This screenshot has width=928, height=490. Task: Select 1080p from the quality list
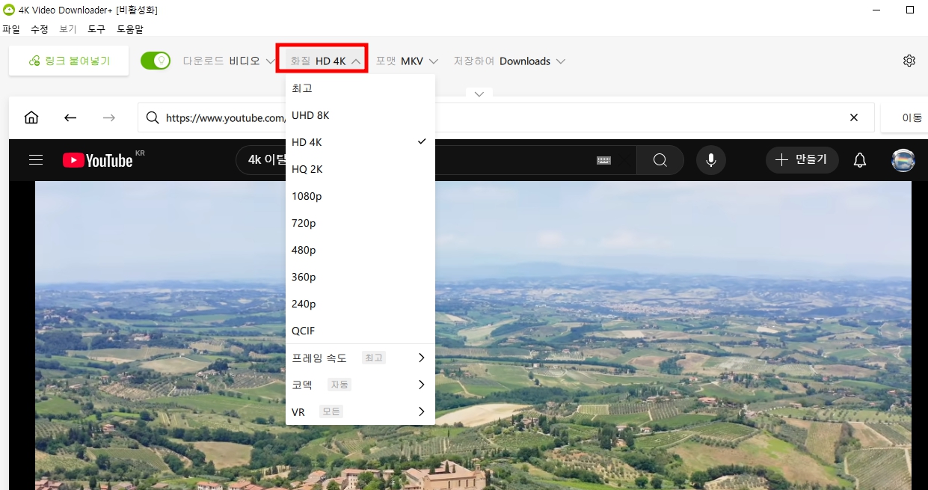(x=307, y=196)
